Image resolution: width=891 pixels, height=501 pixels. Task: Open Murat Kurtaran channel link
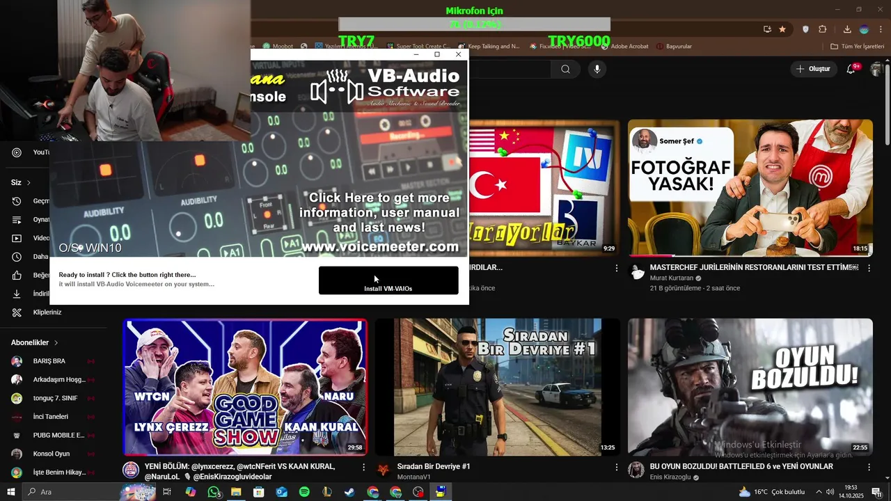[672, 278]
